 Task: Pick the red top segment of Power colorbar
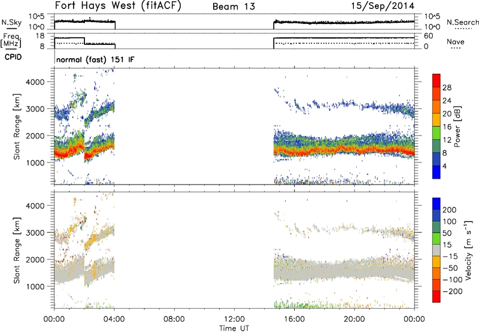436,80
